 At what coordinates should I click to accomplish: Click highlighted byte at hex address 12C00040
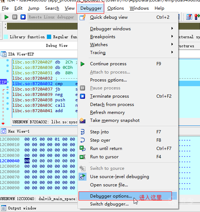point(27,161)
